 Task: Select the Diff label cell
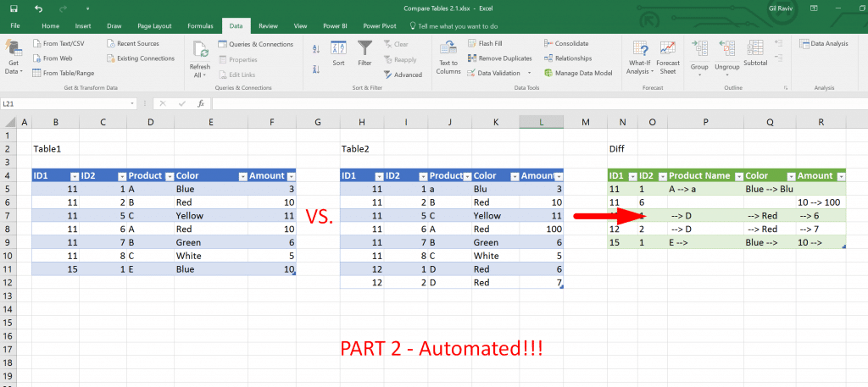(623, 149)
